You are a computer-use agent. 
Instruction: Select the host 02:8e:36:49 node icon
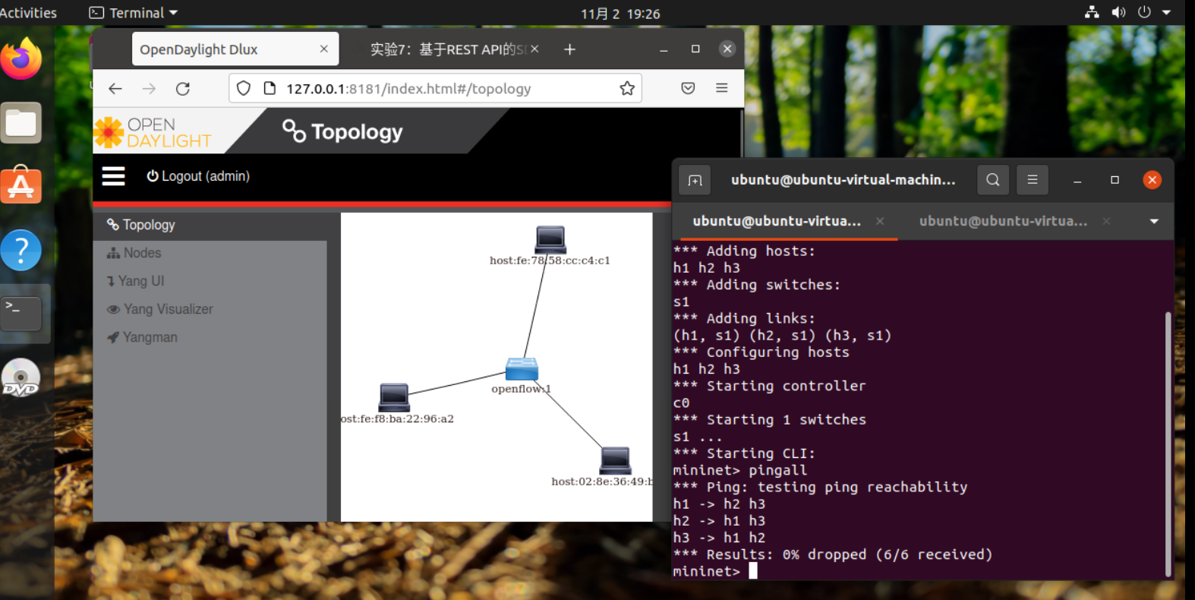point(615,460)
